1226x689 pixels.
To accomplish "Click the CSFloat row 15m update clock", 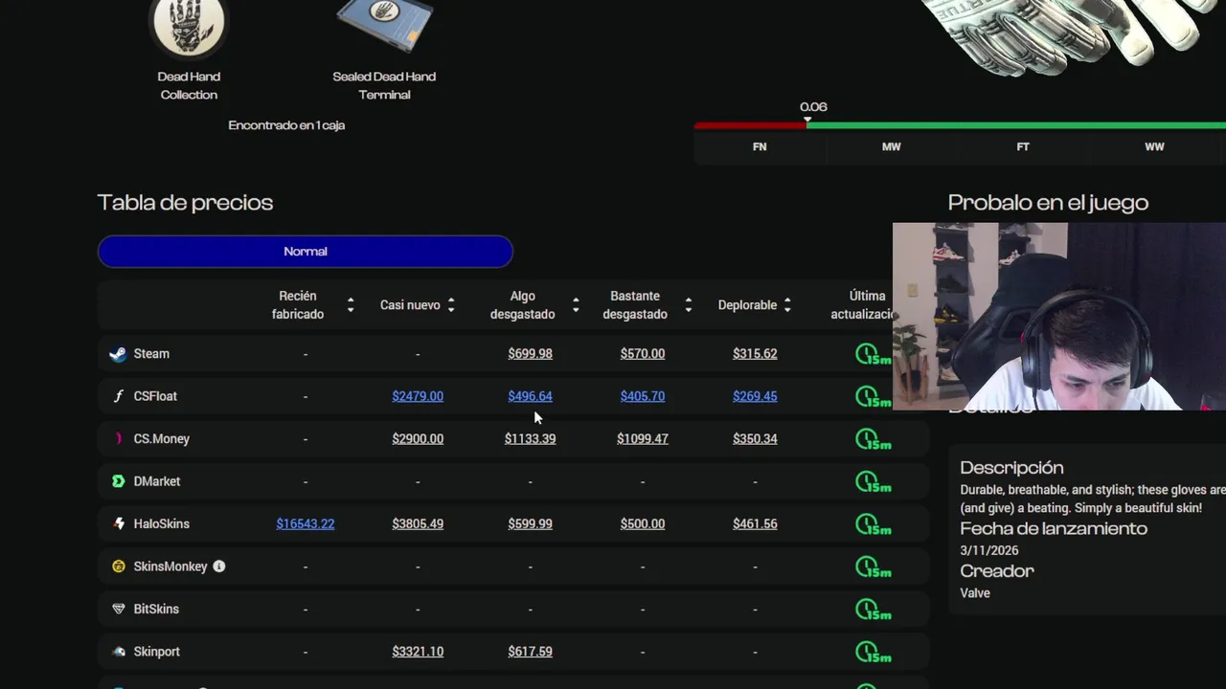I will pyautogui.click(x=873, y=397).
